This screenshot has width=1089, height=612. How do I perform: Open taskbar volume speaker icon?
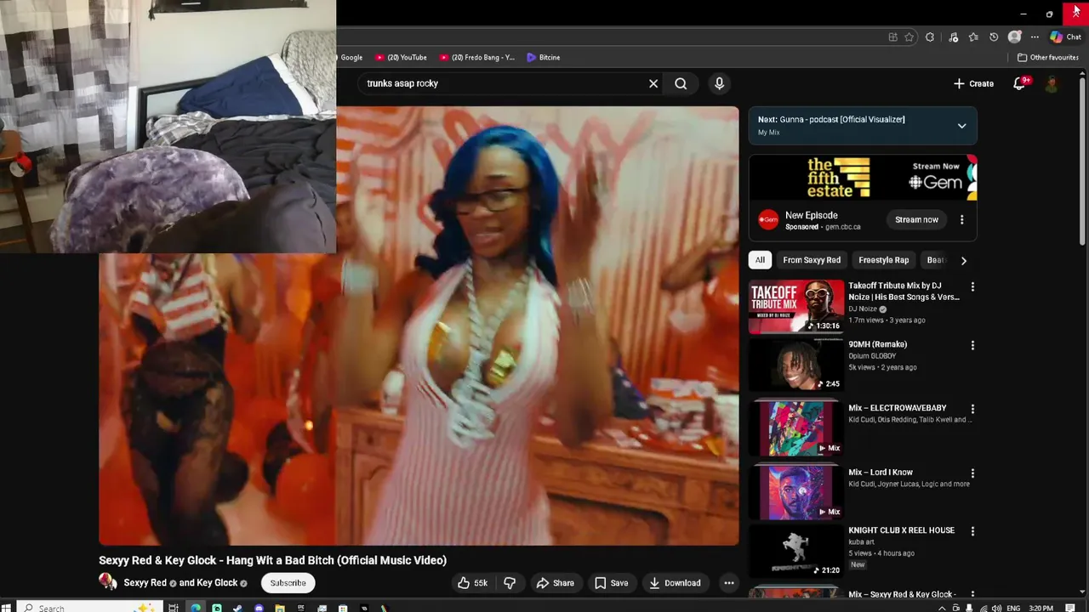996,609
